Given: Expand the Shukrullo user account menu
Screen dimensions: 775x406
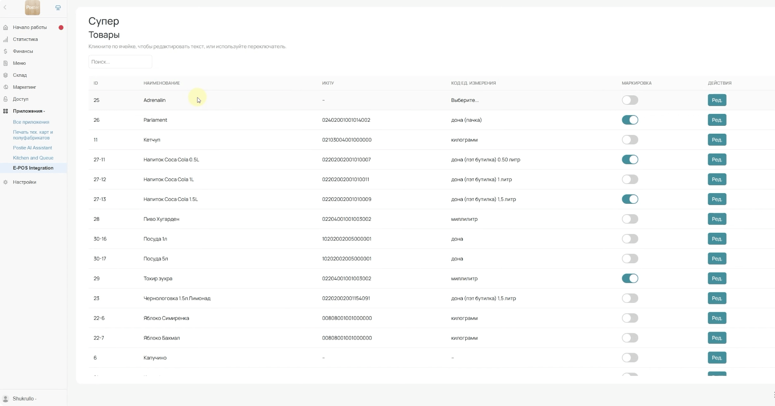Looking at the screenshot, I should [24, 399].
